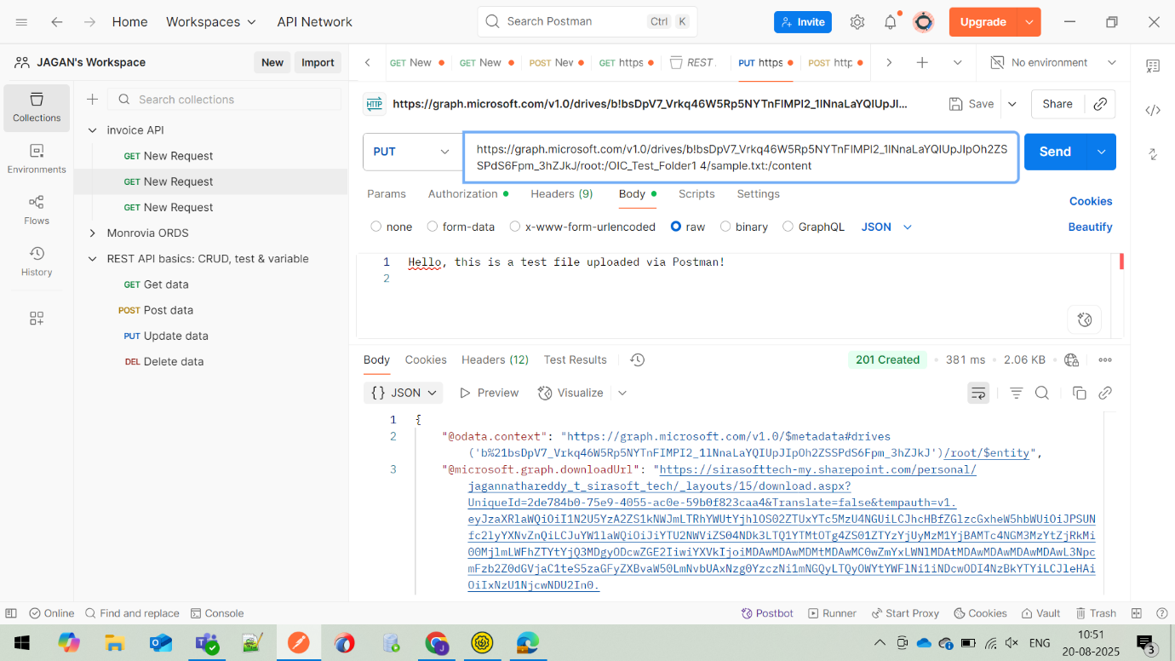Collapse the invoice API collection

(93, 130)
